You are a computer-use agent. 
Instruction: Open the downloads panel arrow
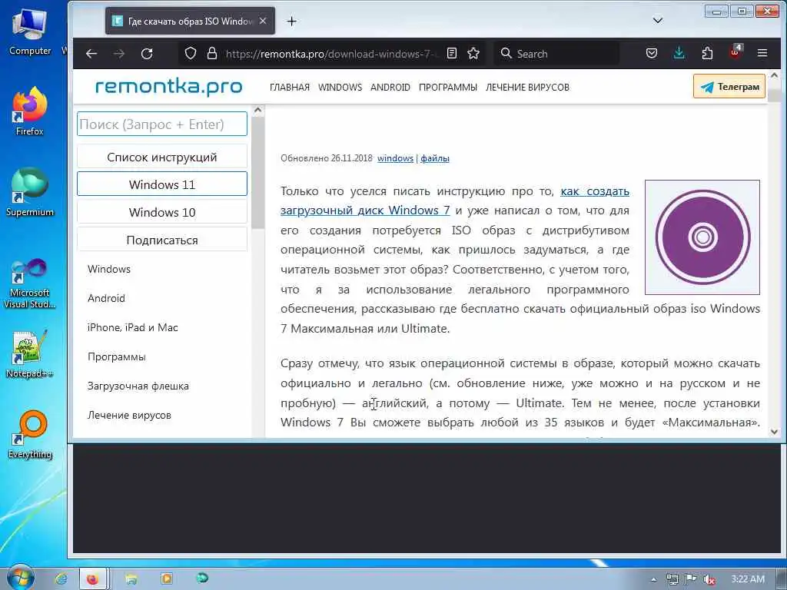click(679, 53)
